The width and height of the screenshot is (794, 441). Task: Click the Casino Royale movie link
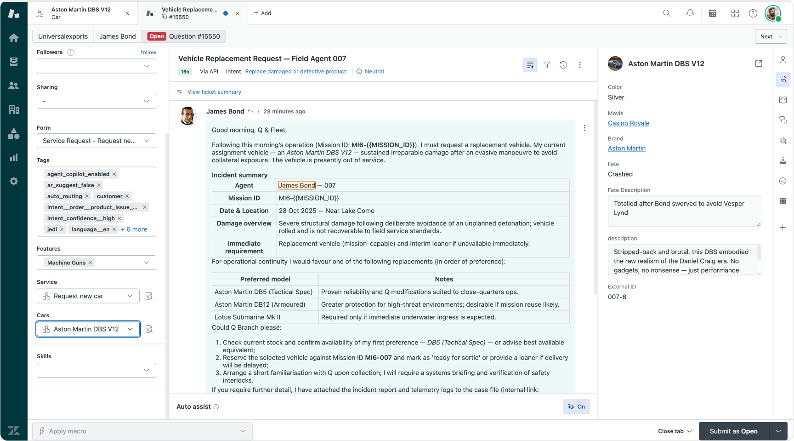click(628, 123)
